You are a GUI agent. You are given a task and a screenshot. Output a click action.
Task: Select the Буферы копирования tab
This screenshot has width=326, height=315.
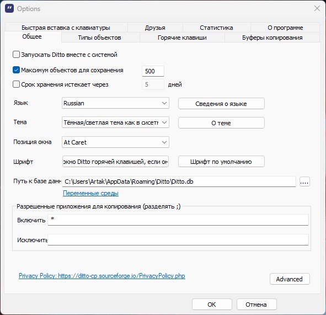(x=272, y=38)
